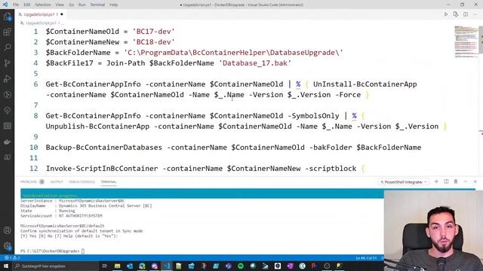Click the Run Selection icon in editor toolbar
The height and width of the screenshot is (271, 483).
tap(456, 14)
